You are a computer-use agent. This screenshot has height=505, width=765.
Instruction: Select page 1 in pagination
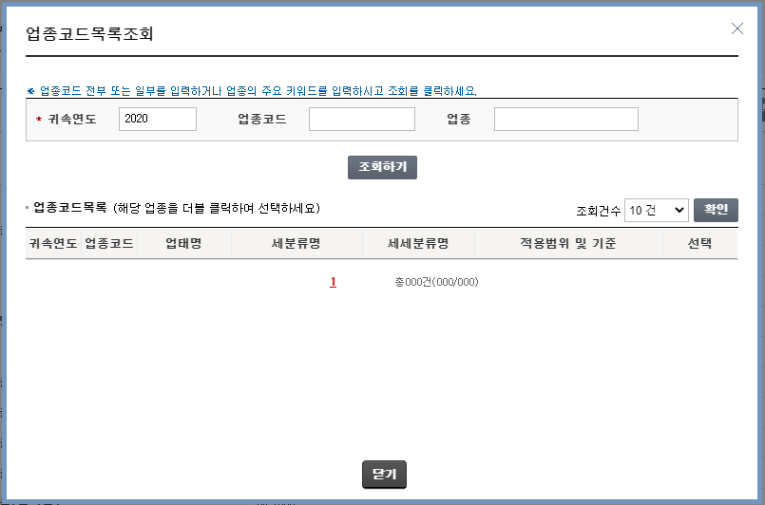tap(333, 282)
